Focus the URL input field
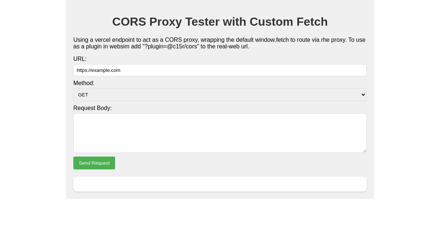Image resolution: width=440 pixels, height=231 pixels. coord(220,70)
